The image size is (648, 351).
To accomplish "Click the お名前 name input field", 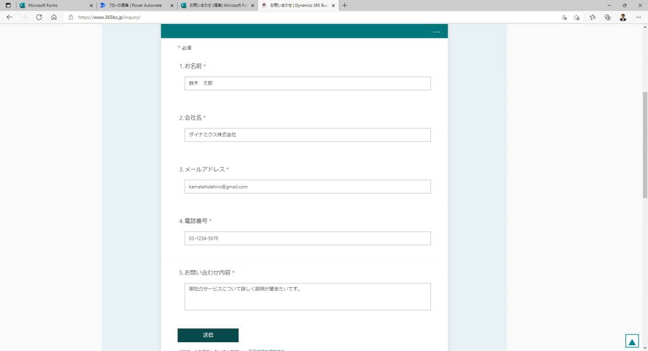I will coord(307,83).
